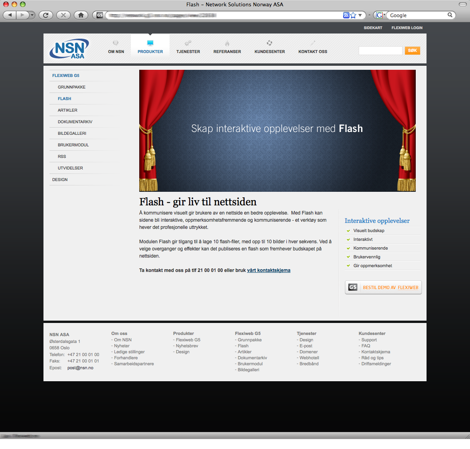Click the NSN ASA logo

coord(69,49)
